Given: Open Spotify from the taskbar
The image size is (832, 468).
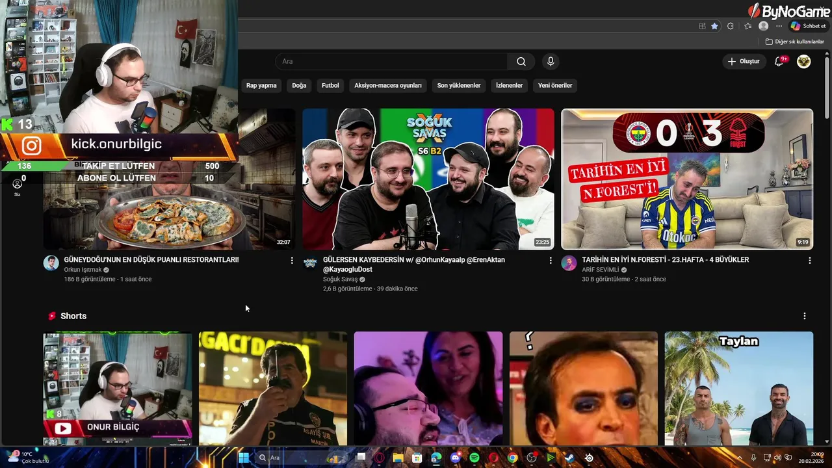Looking at the screenshot, I should 474,458.
